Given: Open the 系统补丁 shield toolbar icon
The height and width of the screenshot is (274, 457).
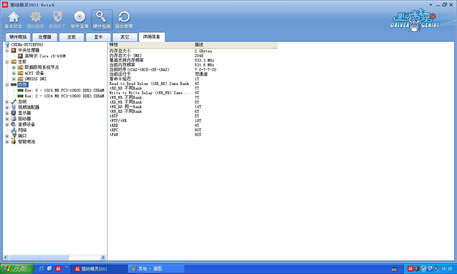Looking at the screenshot, I should (57, 20).
